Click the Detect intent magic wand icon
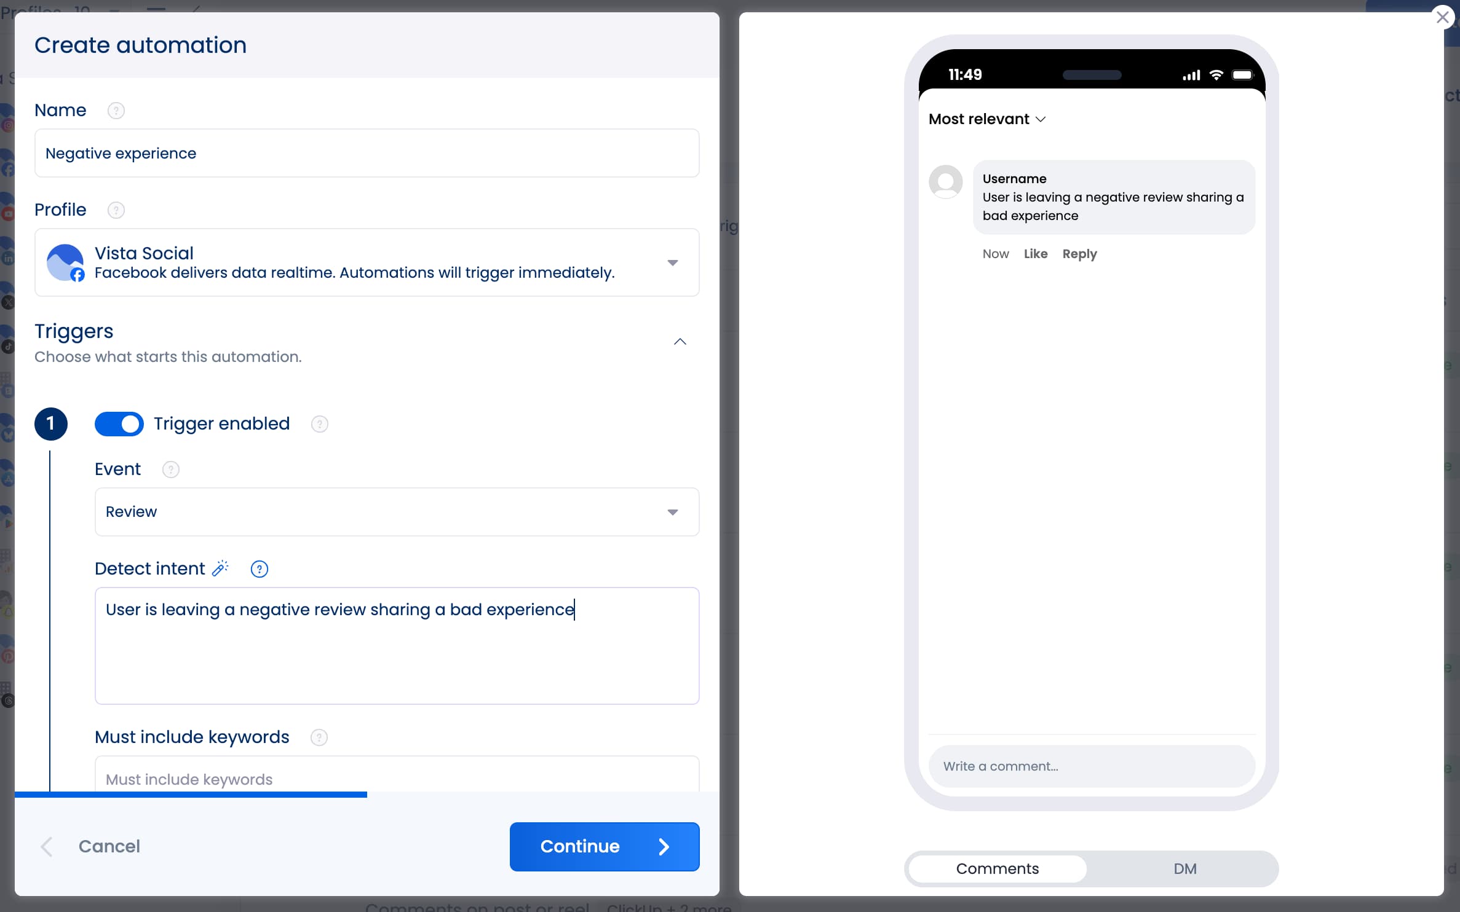The width and height of the screenshot is (1460, 912). point(220,568)
